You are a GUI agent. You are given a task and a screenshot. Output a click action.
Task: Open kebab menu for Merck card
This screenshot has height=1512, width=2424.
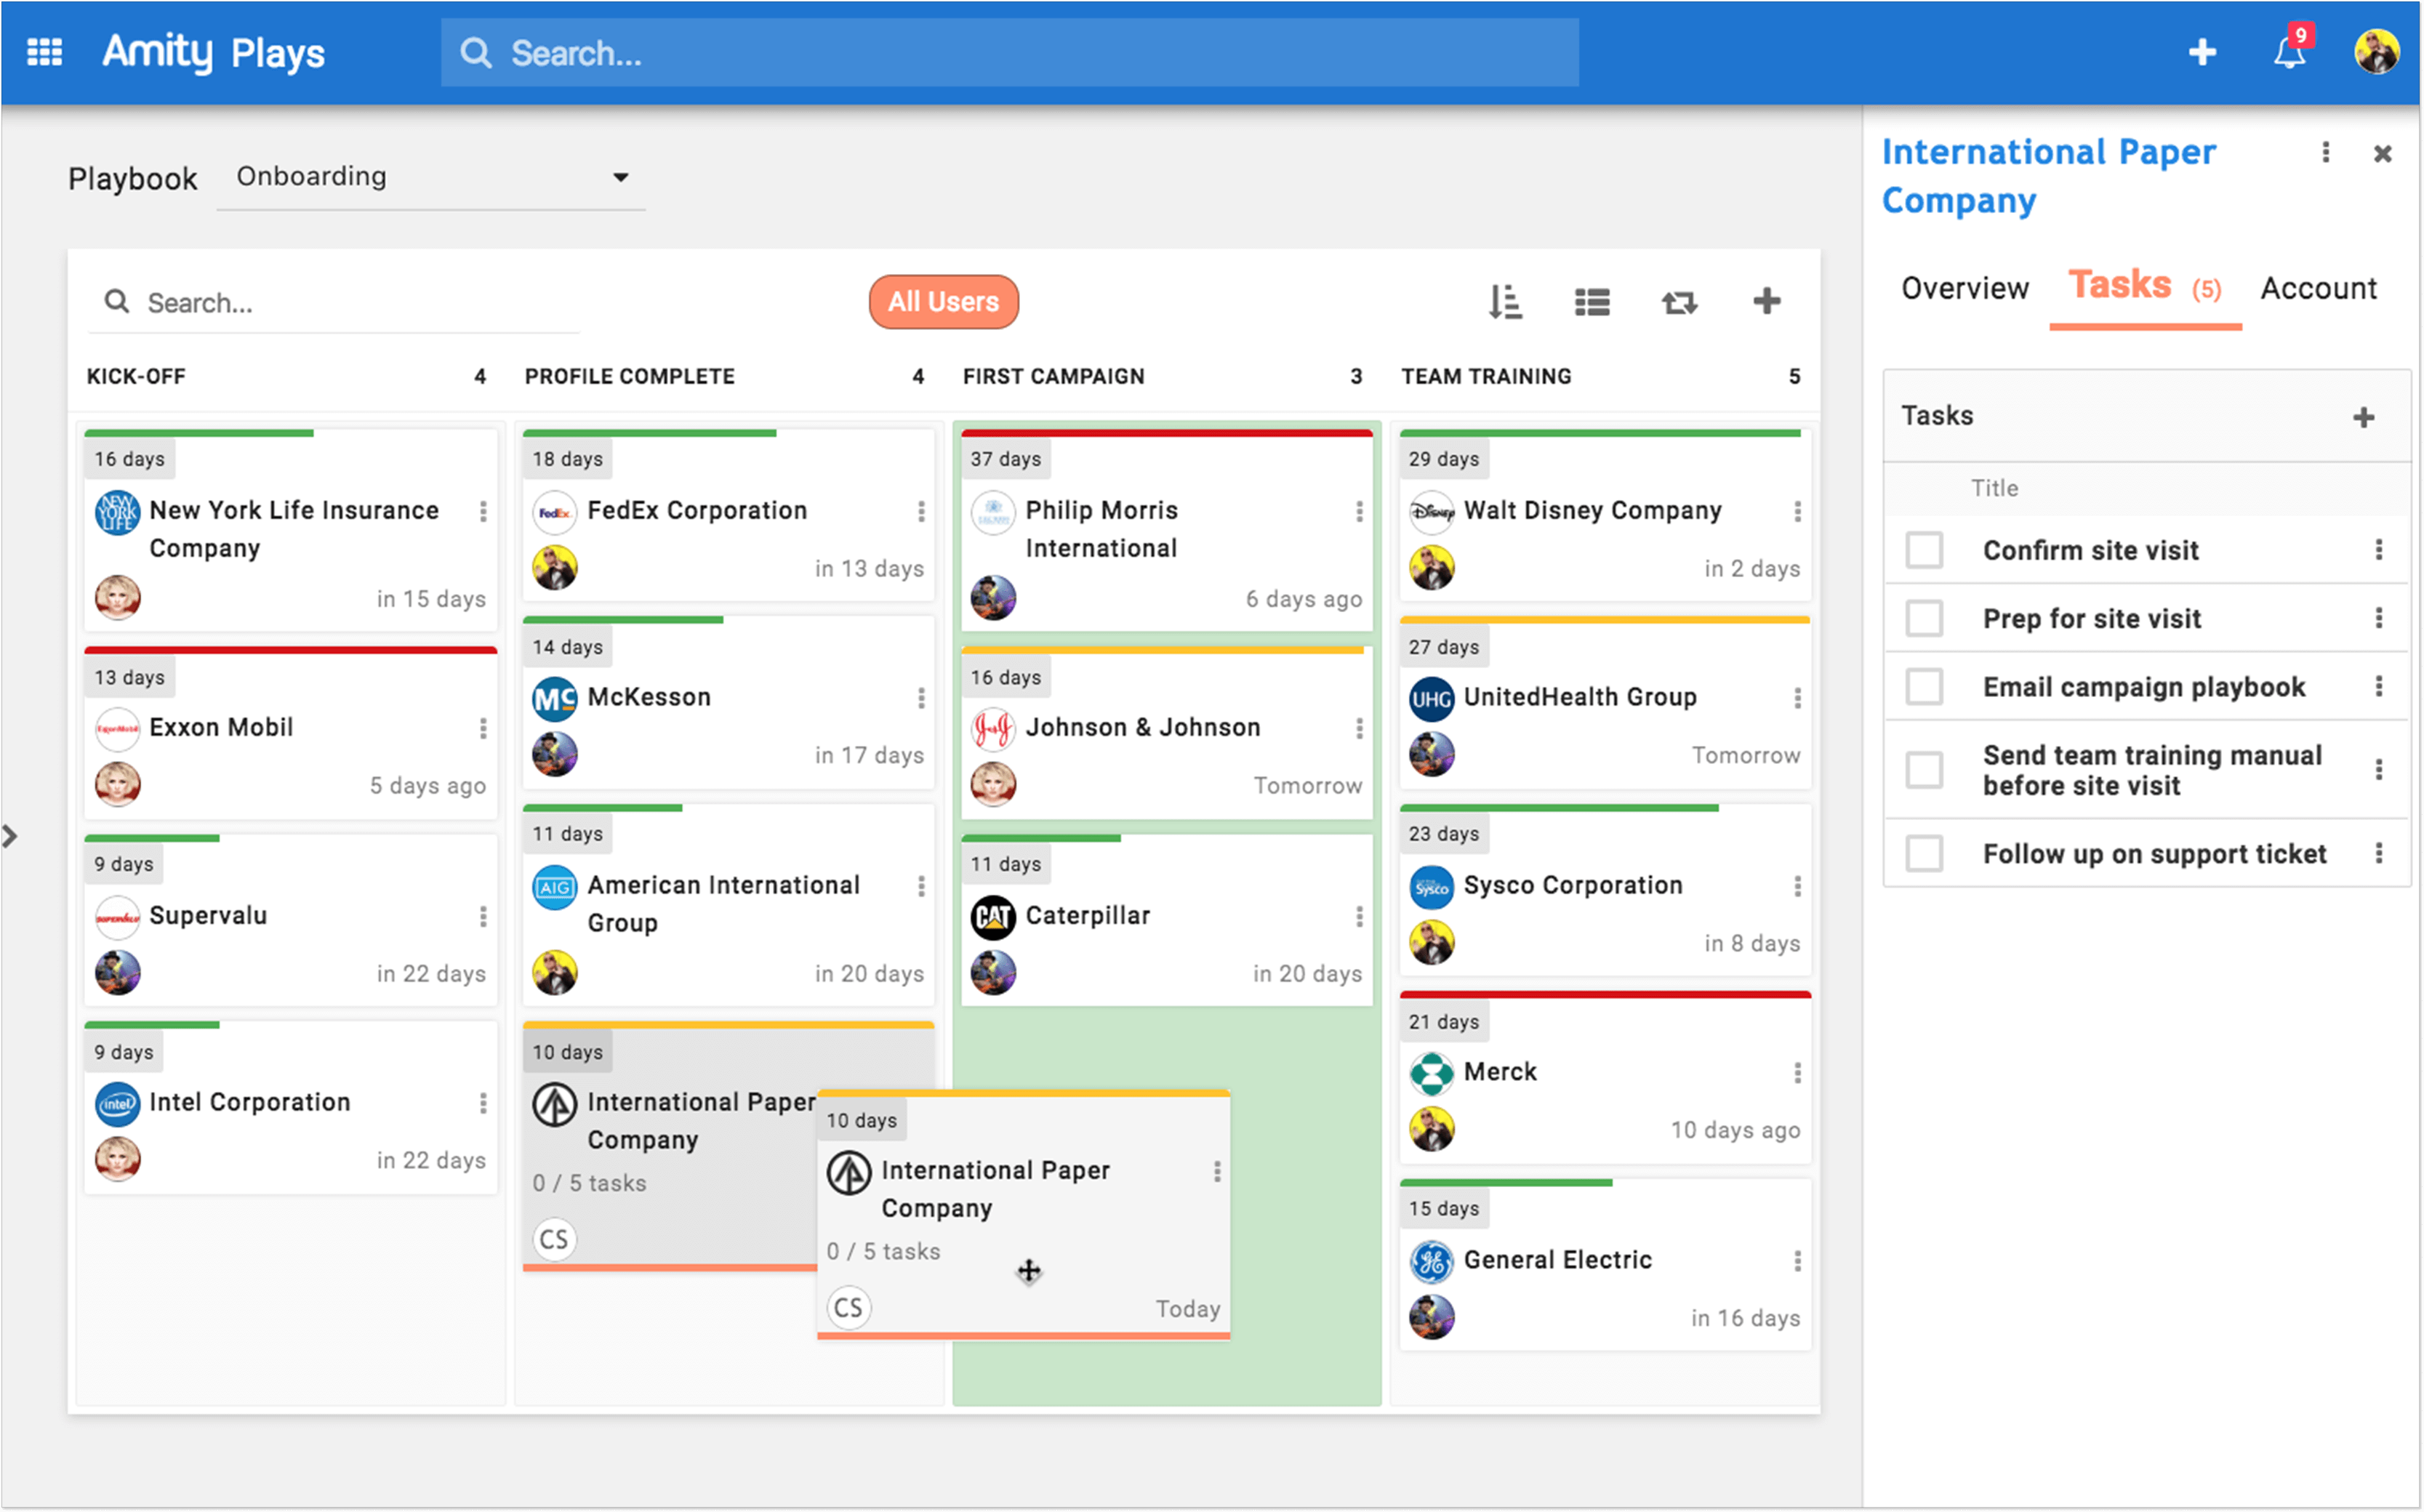[x=1797, y=1073]
